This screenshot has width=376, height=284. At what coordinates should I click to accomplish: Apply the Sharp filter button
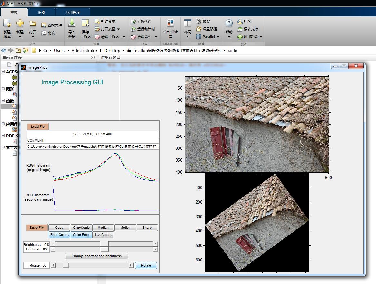[x=147, y=228]
